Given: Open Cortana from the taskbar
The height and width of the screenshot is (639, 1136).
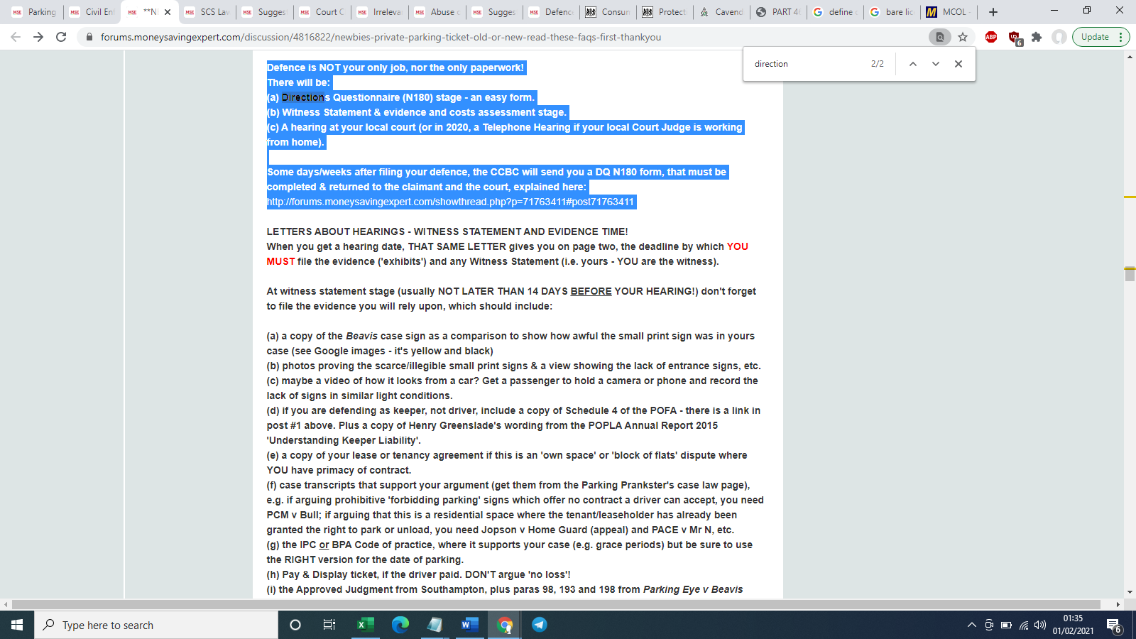Looking at the screenshot, I should click(295, 625).
